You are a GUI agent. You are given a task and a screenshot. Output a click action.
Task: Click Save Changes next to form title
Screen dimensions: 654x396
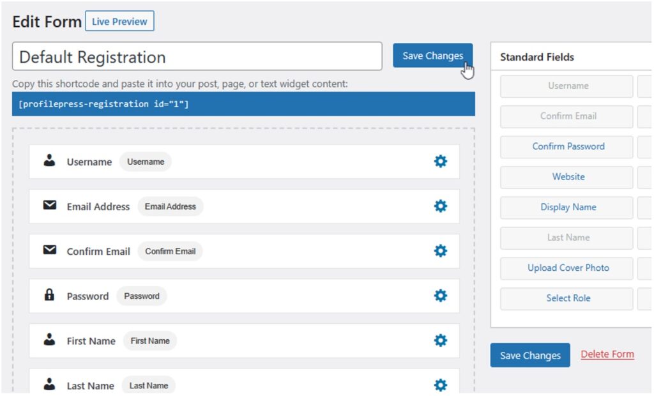432,56
